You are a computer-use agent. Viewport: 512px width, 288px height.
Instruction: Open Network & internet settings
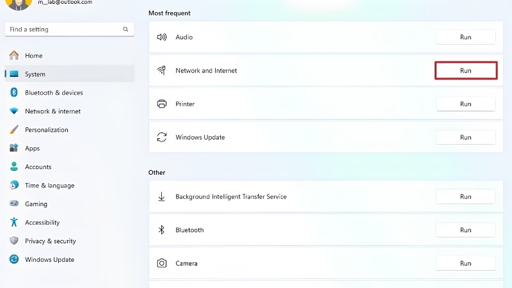tap(70, 111)
